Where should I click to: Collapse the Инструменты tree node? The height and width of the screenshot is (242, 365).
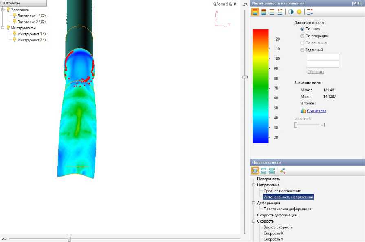(3, 28)
